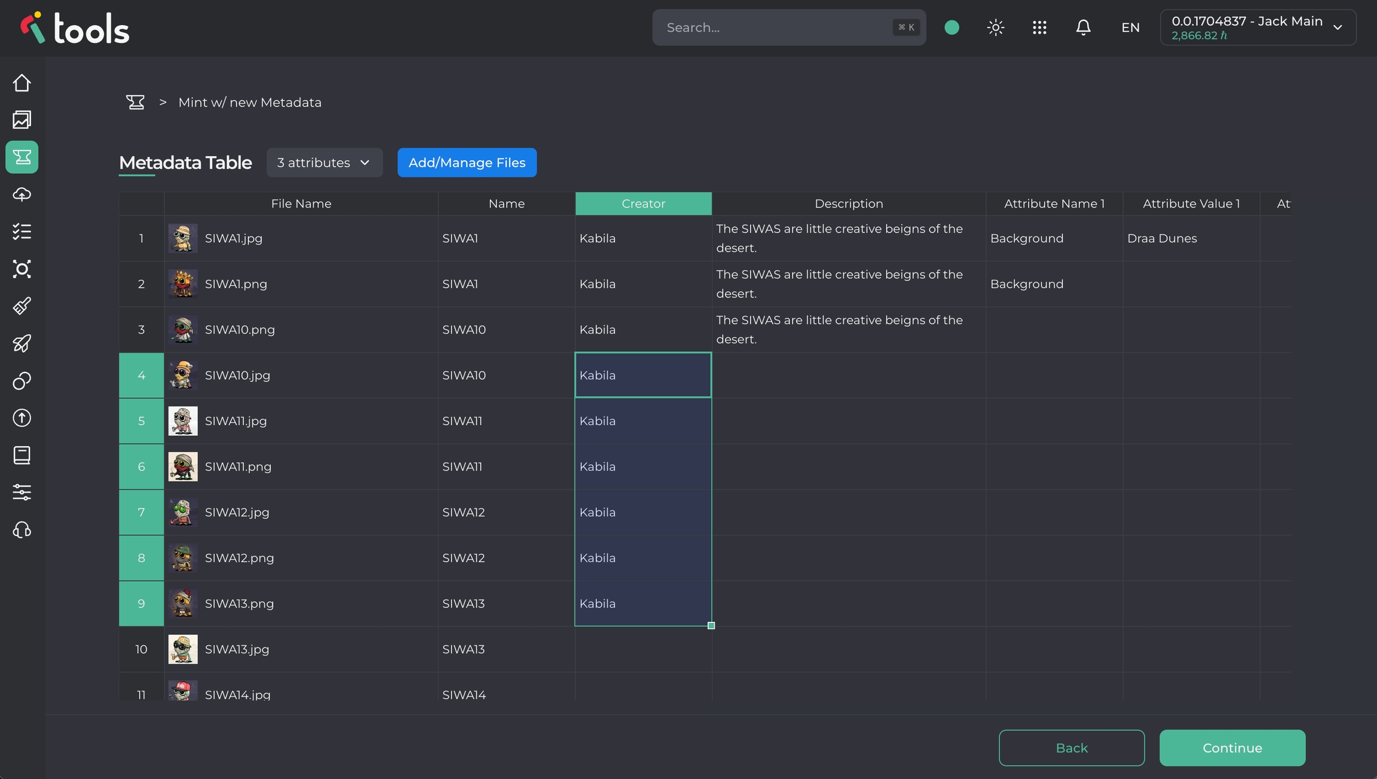
Task: Click the green network status indicator
Action: (951, 28)
